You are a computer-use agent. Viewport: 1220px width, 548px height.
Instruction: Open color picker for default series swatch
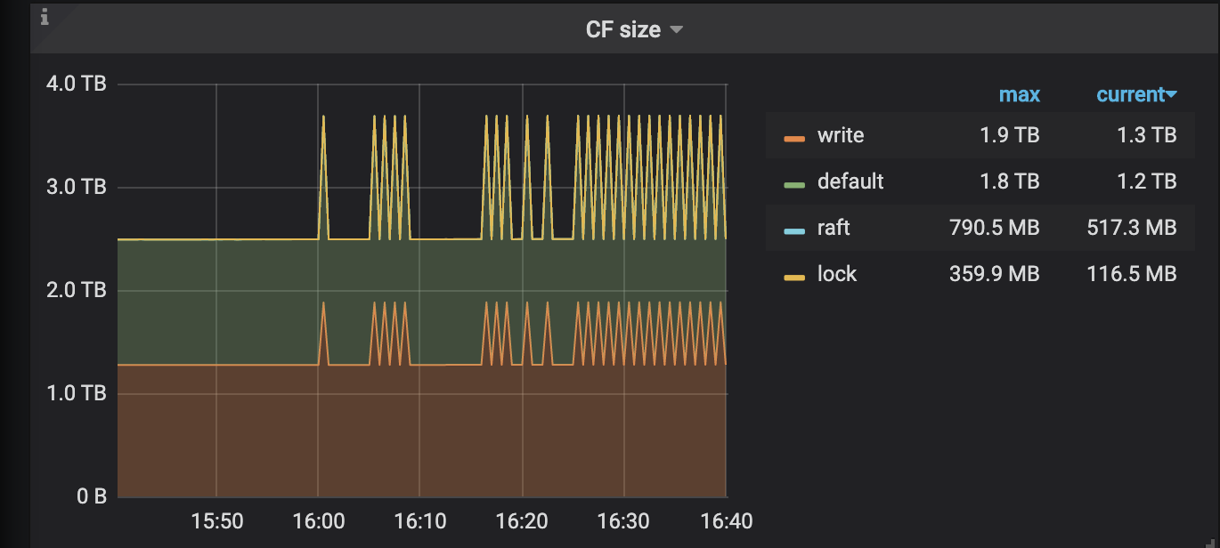[x=794, y=183]
